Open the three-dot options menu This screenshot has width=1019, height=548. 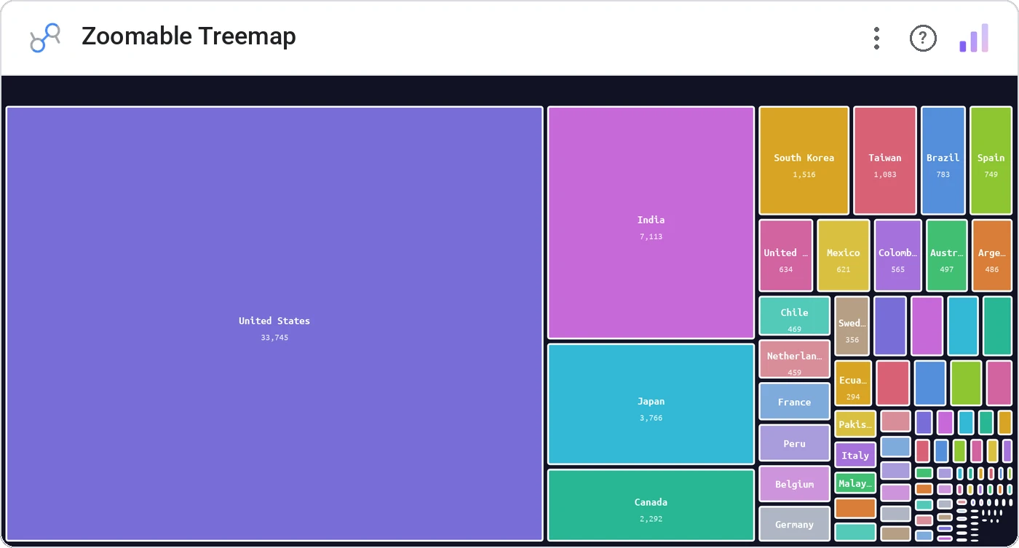[x=876, y=38]
